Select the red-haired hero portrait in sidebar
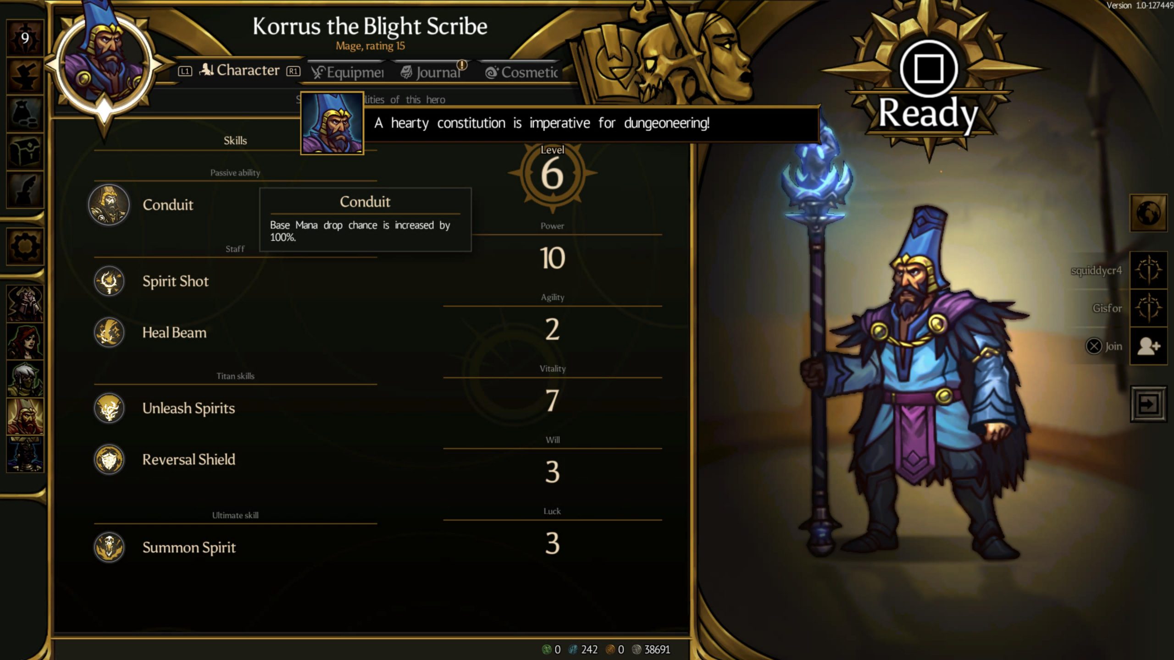 25,341
